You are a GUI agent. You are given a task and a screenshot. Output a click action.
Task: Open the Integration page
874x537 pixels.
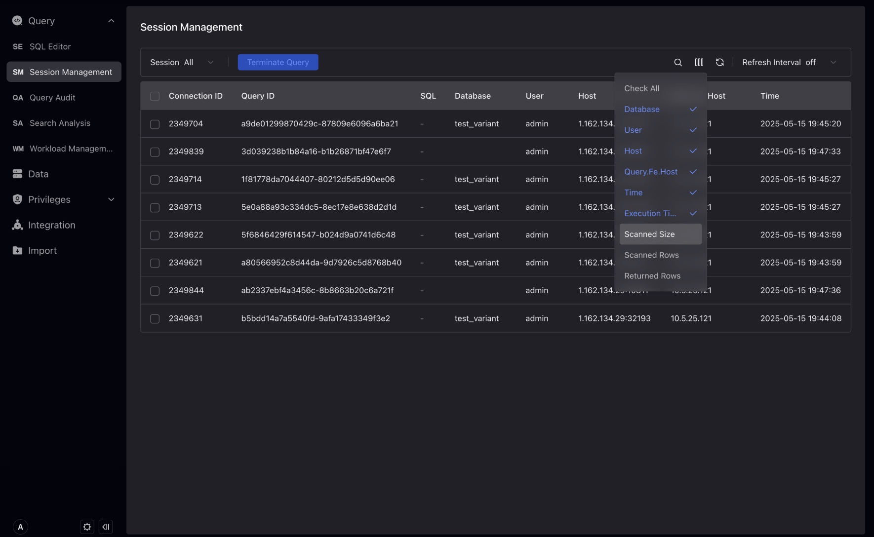click(51, 225)
